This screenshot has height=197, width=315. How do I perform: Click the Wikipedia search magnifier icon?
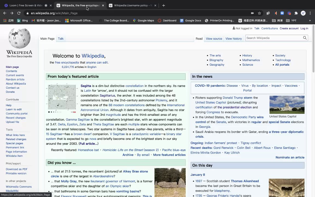305,38
